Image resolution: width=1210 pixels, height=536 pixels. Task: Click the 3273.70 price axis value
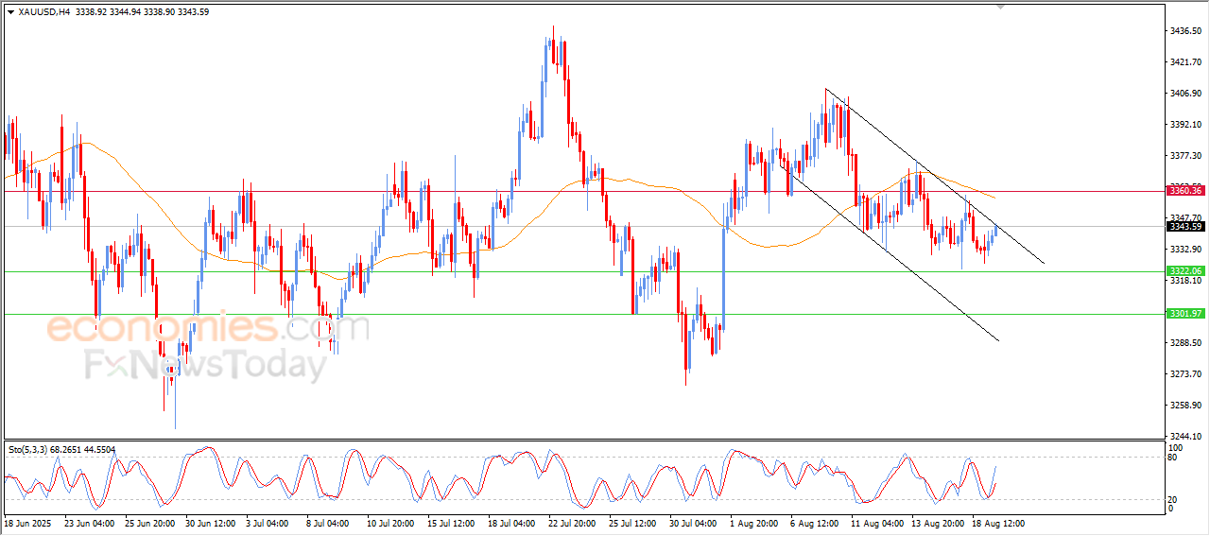tap(1185, 374)
